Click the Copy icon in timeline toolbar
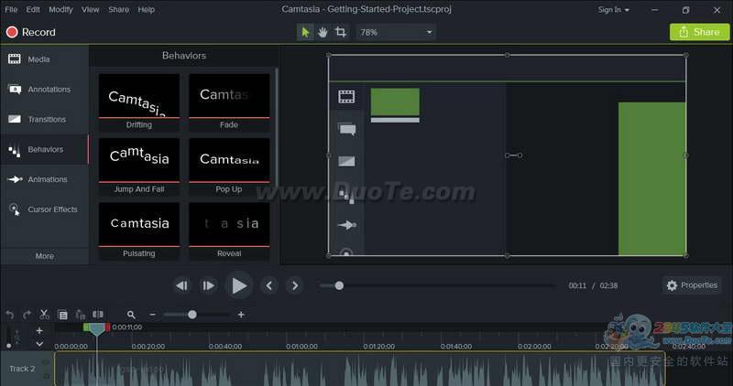Screen dimensions: 733x386 (62, 315)
